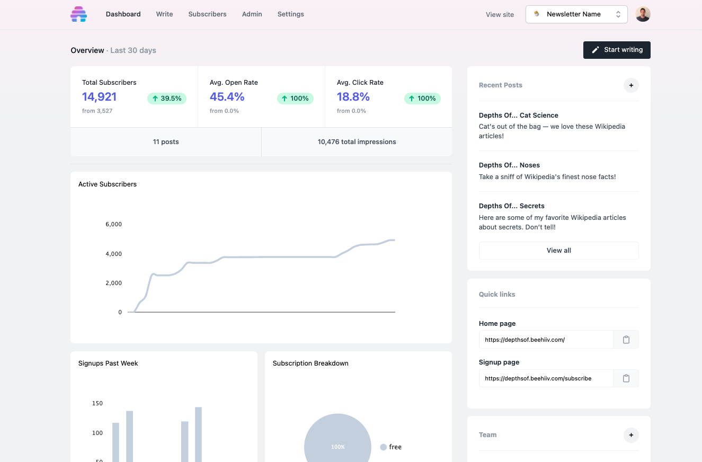Viewport: 702px width, 462px height.
Task: Open the Write section
Action: pyautogui.click(x=164, y=14)
